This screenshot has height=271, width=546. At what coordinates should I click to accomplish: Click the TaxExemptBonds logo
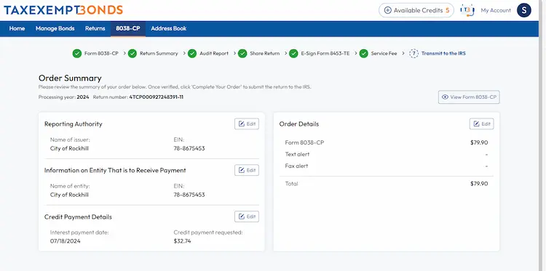click(63, 10)
